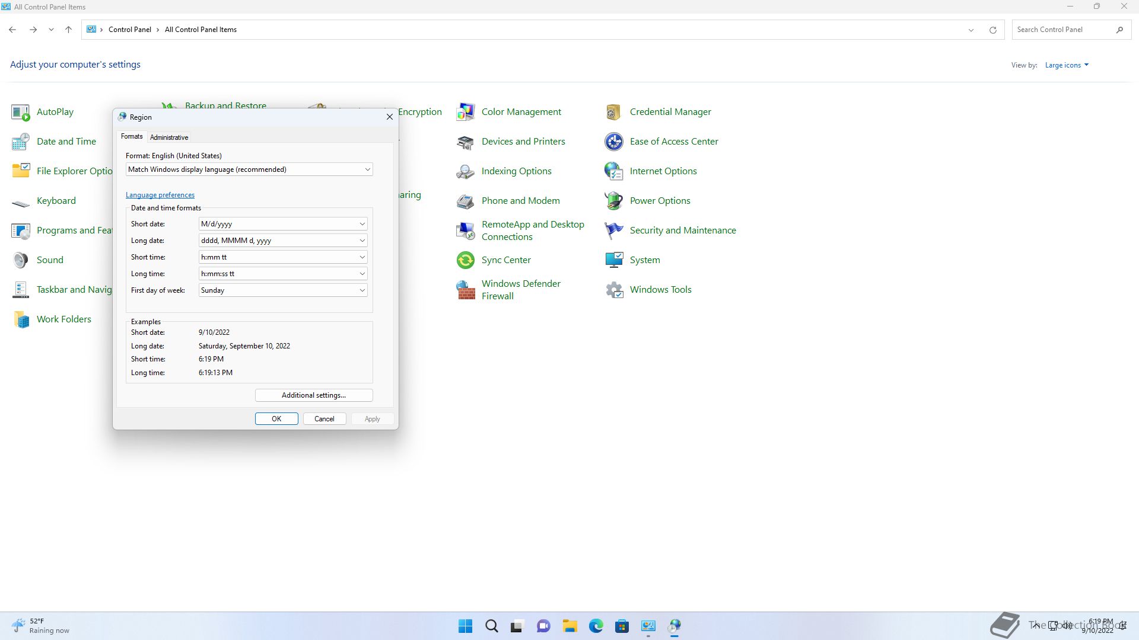This screenshot has width=1139, height=640.
Task: Open the Internet Options icon
Action: [614, 171]
